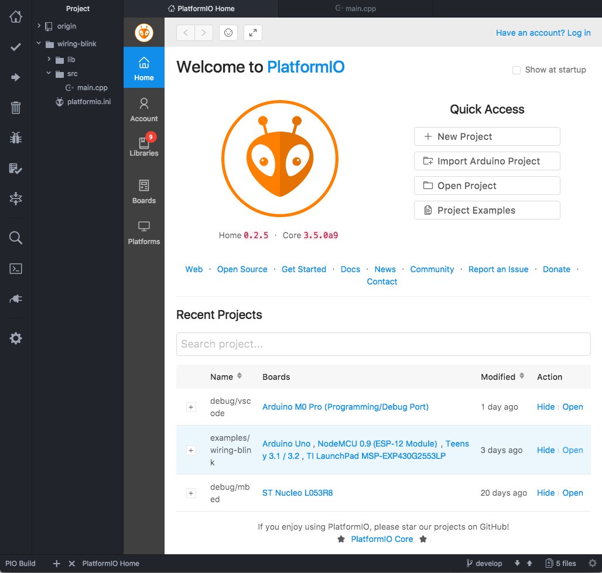This screenshot has height=573, width=602.
Task: Expand the lib folder chevron
Action: point(49,59)
